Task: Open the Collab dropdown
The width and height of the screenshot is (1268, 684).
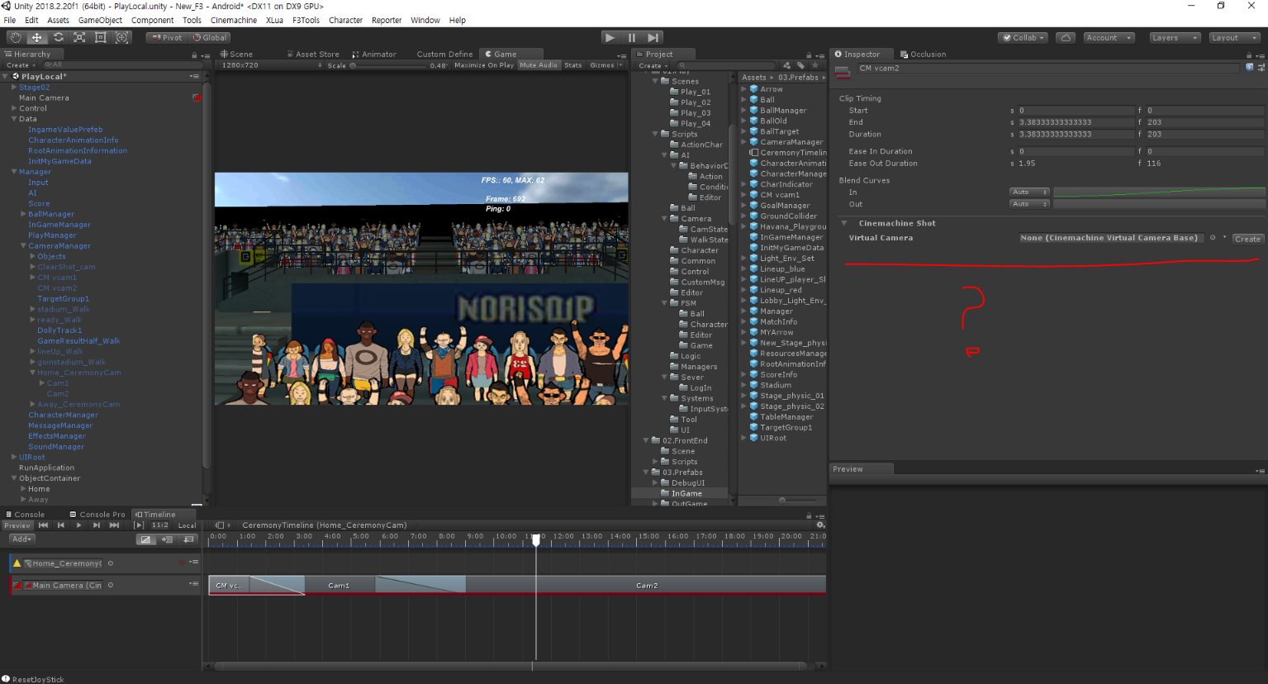Action: (1023, 37)
